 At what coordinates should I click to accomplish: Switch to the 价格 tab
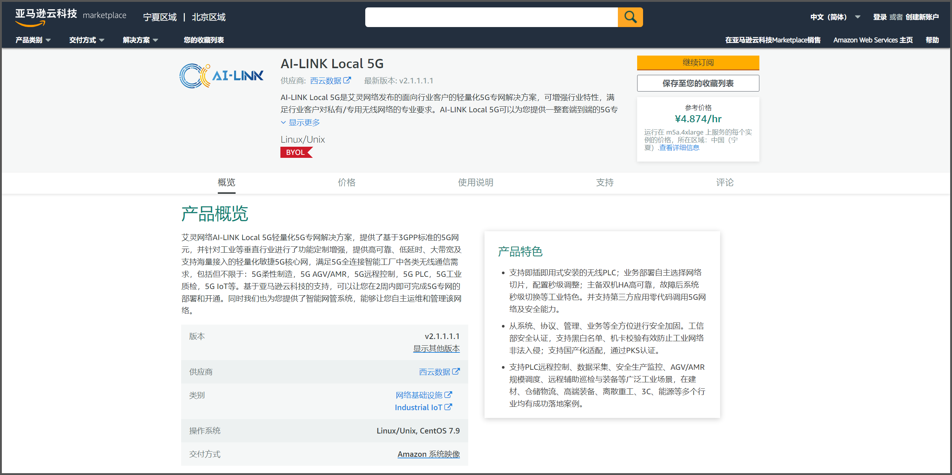[346, 182]
